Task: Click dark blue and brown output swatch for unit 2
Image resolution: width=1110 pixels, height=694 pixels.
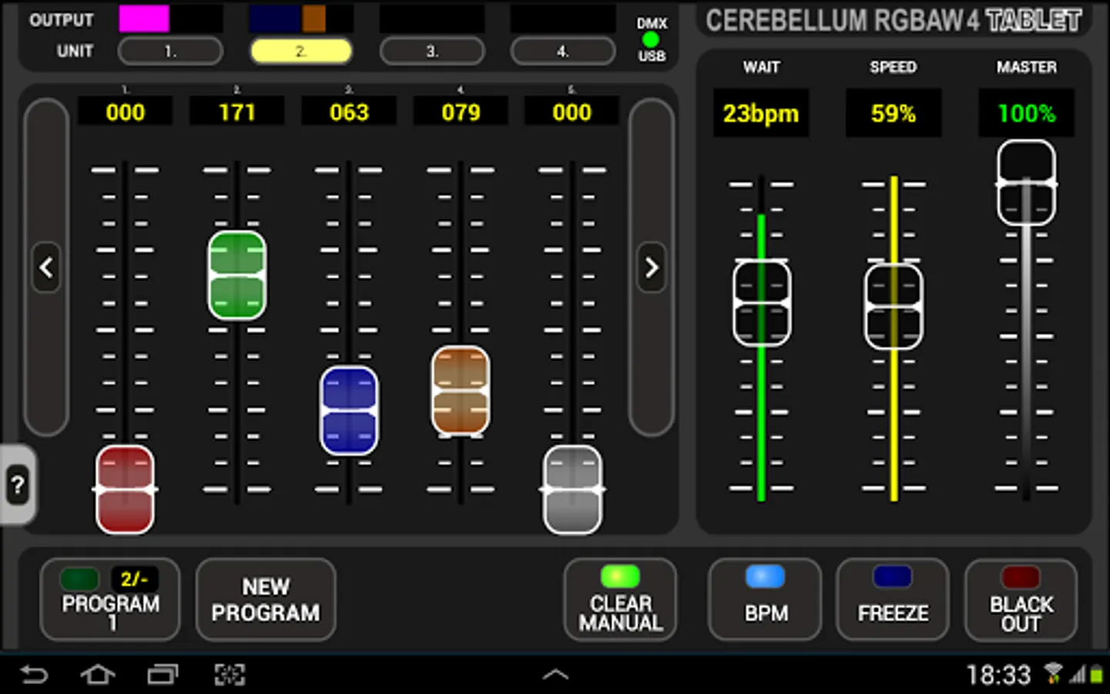Action: pyautogui.click(x=301, y=19)
